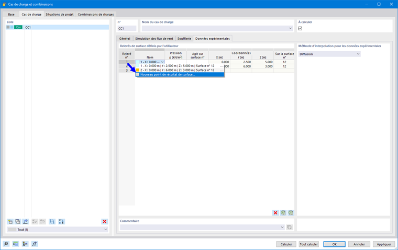Choose dropdown option 2 - X: 0.000 m Y: 6.000 m
This screenshot has width=398, height=250.
pyautogui.click(x=180, y=70)
